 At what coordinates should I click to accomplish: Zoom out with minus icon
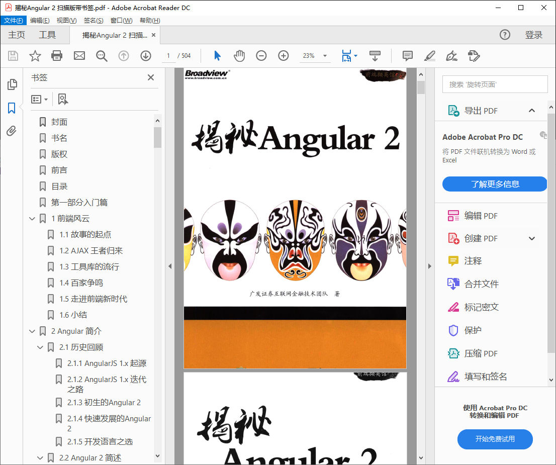tap(261, 56)
